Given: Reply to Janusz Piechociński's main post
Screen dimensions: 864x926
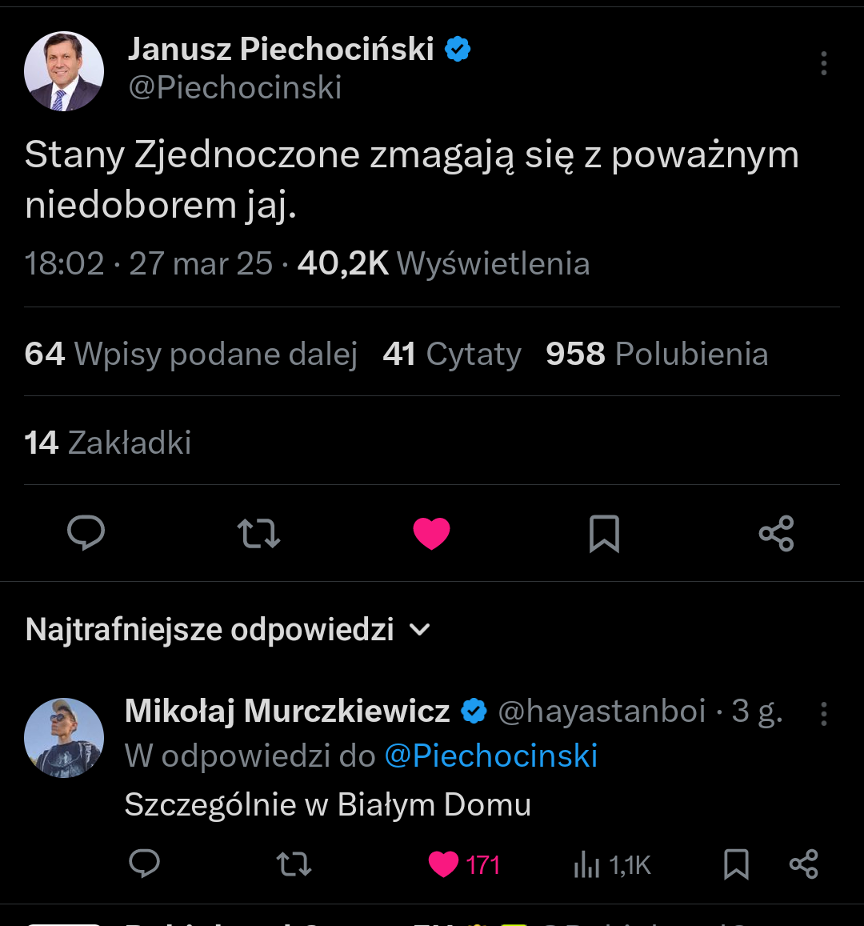Looking at the screenshot, I should coord(86,533).
